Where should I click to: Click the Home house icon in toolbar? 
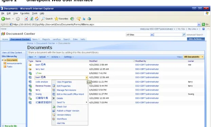click(37, 19)
